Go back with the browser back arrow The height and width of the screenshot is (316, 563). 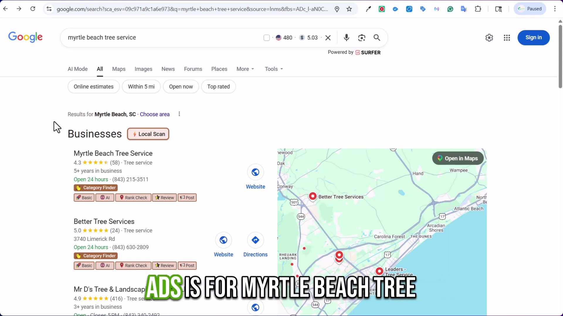(x=5, y=9)
